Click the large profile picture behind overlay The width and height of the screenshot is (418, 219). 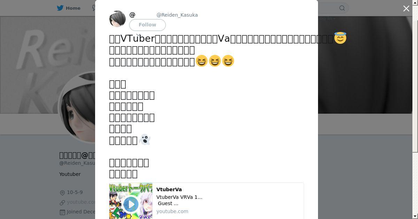(77, 107)
